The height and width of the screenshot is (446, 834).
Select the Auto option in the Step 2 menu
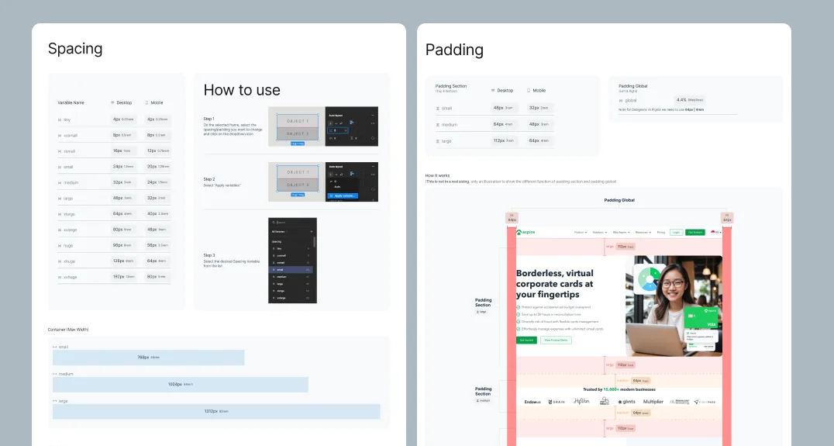(x=337, y=187)
